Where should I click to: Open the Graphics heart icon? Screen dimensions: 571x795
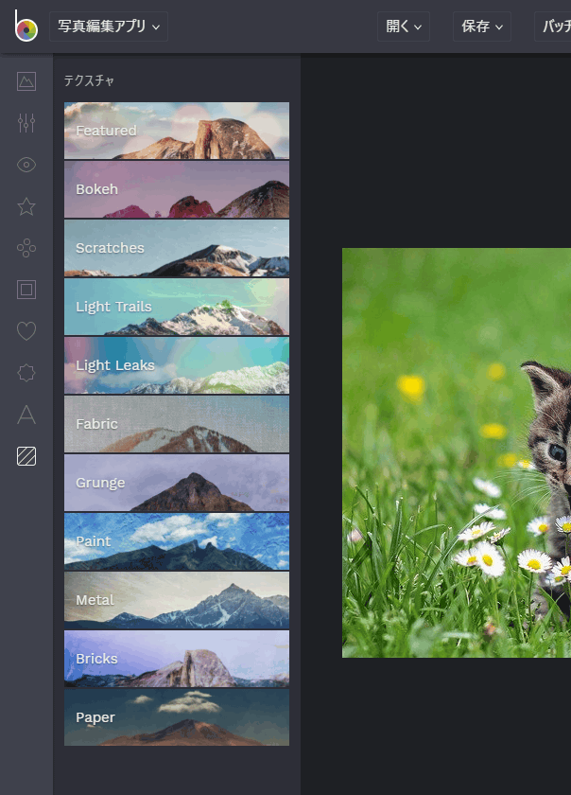26,331
